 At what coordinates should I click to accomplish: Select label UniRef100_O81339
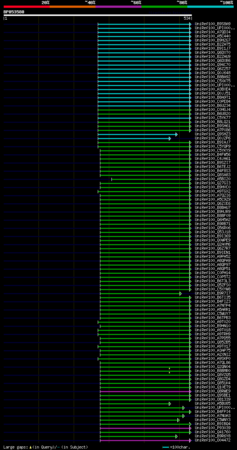213,400
